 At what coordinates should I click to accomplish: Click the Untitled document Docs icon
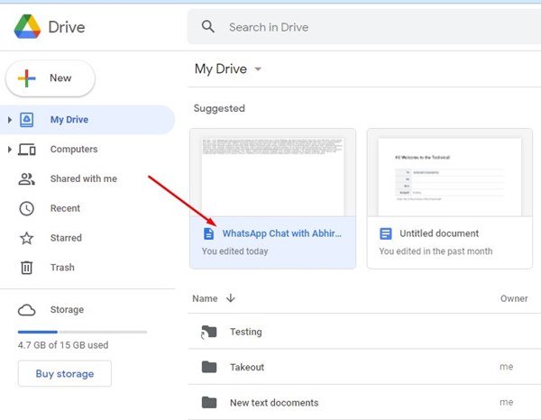(386, 233)
